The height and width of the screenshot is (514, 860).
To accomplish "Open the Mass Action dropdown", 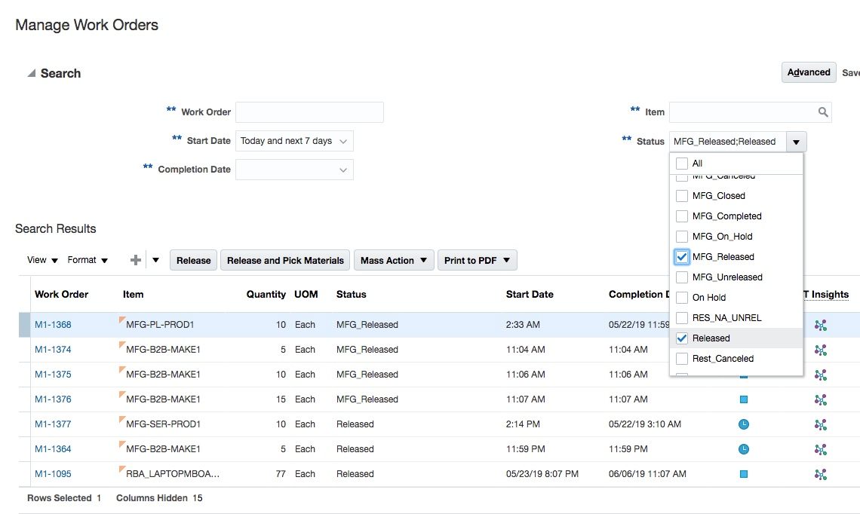I will click(394, 260).
